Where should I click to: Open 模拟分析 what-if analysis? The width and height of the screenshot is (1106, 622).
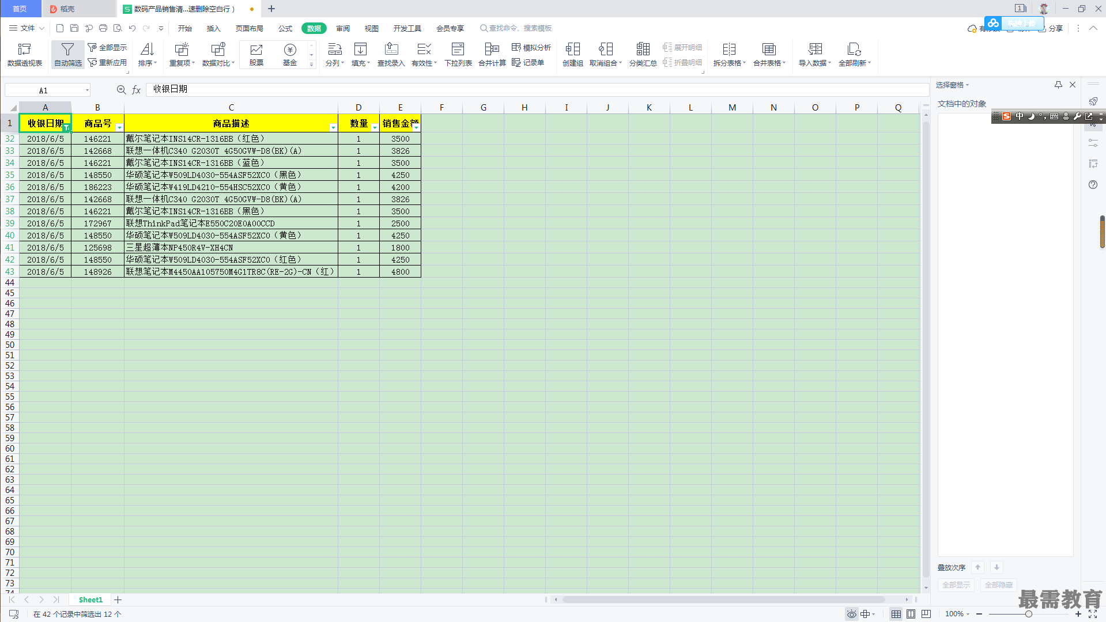(x=531, y=47)
